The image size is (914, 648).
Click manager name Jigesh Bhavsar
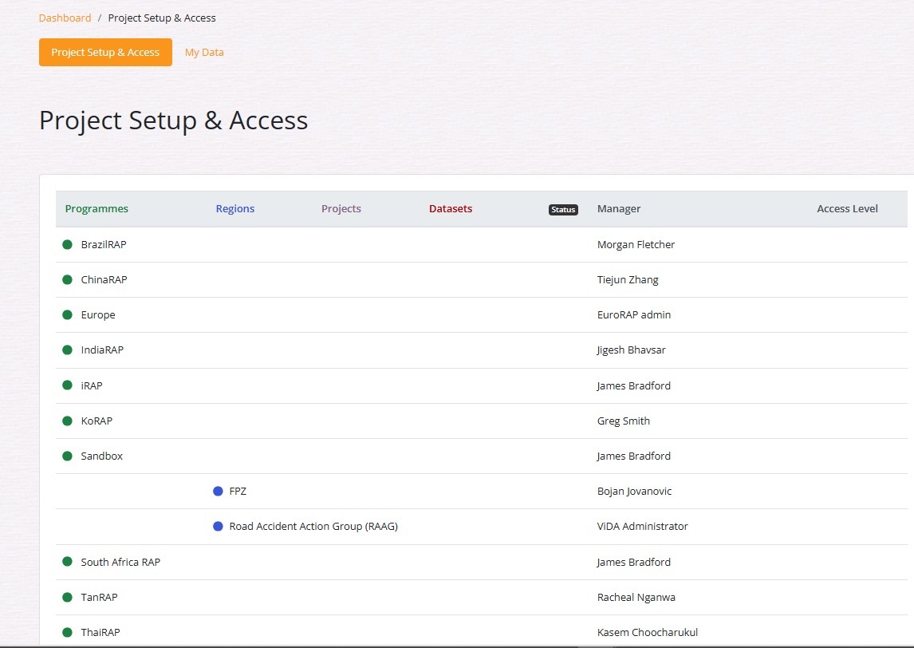coord(632,350)
